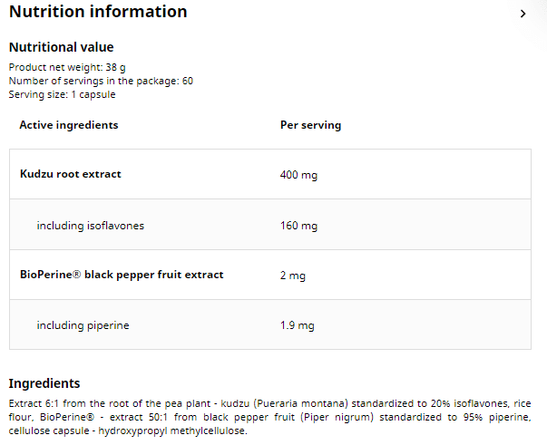Click the Active ingredients column header
This screenshot has height=445, width=547.
click(69, 125)
